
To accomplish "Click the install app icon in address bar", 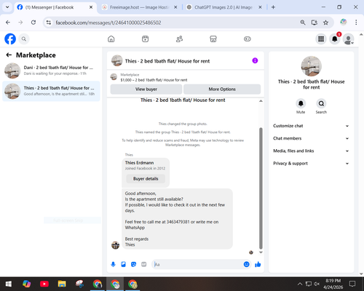I will (314, 23).
